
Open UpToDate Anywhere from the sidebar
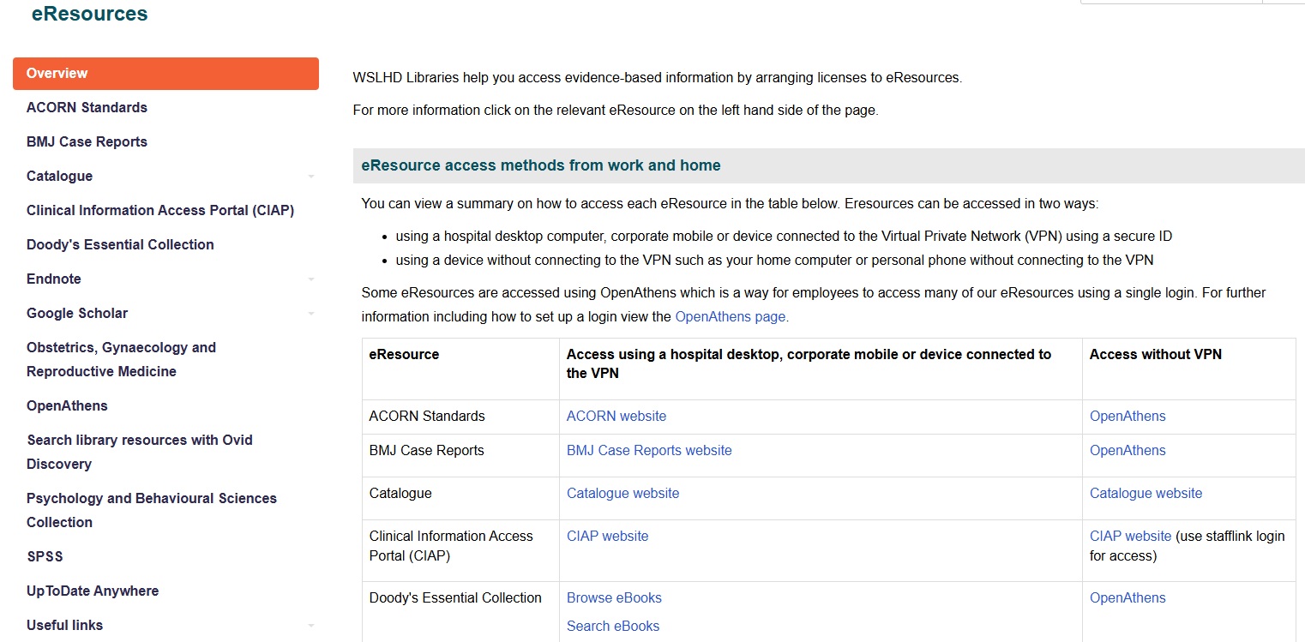(92, 591)
